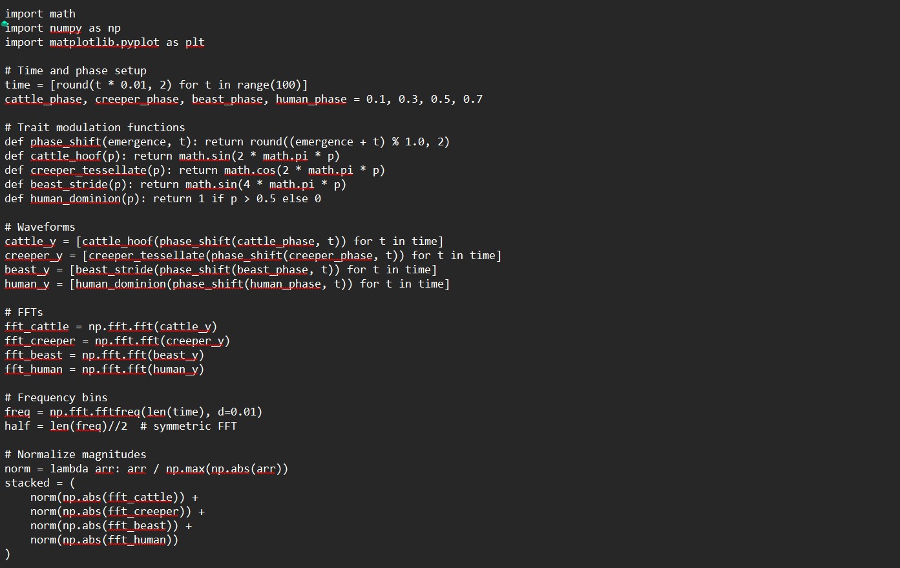Click "range(100)" in the time list line
This screenshot has width=900, height=568.
pyautogui.click(x=269, y=85)
